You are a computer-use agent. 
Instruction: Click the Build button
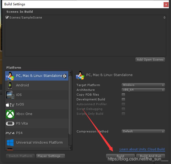pos(120,156)
